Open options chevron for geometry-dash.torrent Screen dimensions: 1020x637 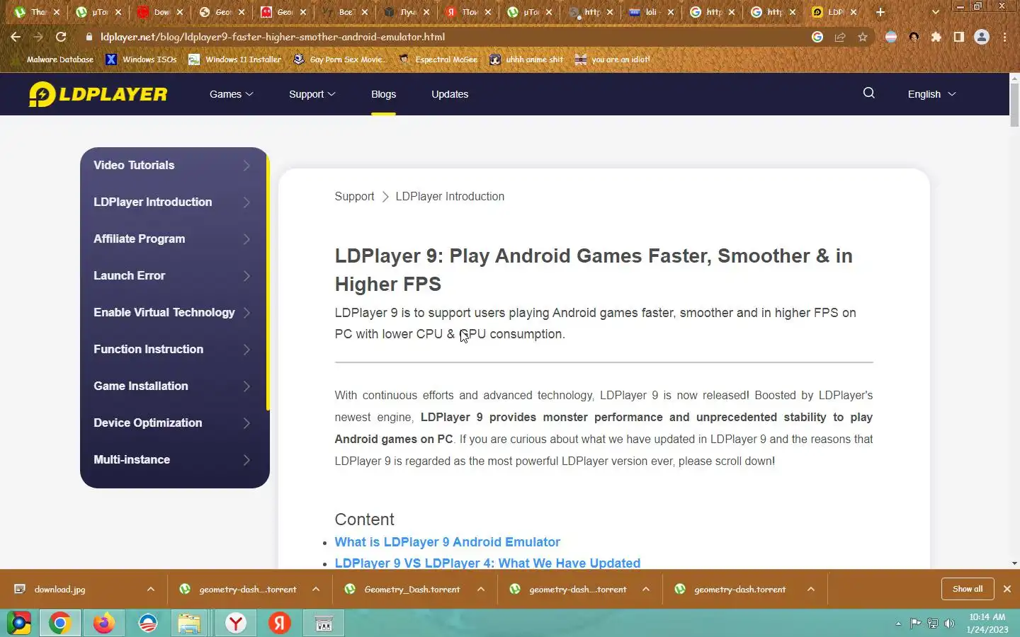click(x=811, y=589)
